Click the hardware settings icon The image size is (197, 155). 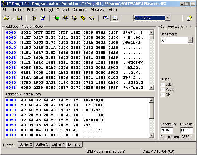click(x=33, y=18)
